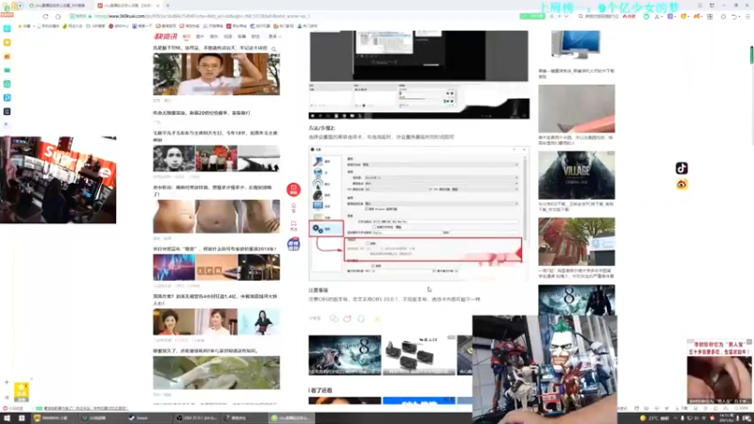Open the green mail icon in left sidebar
This screenshot has height=424, width=754.
coord(7,70)
